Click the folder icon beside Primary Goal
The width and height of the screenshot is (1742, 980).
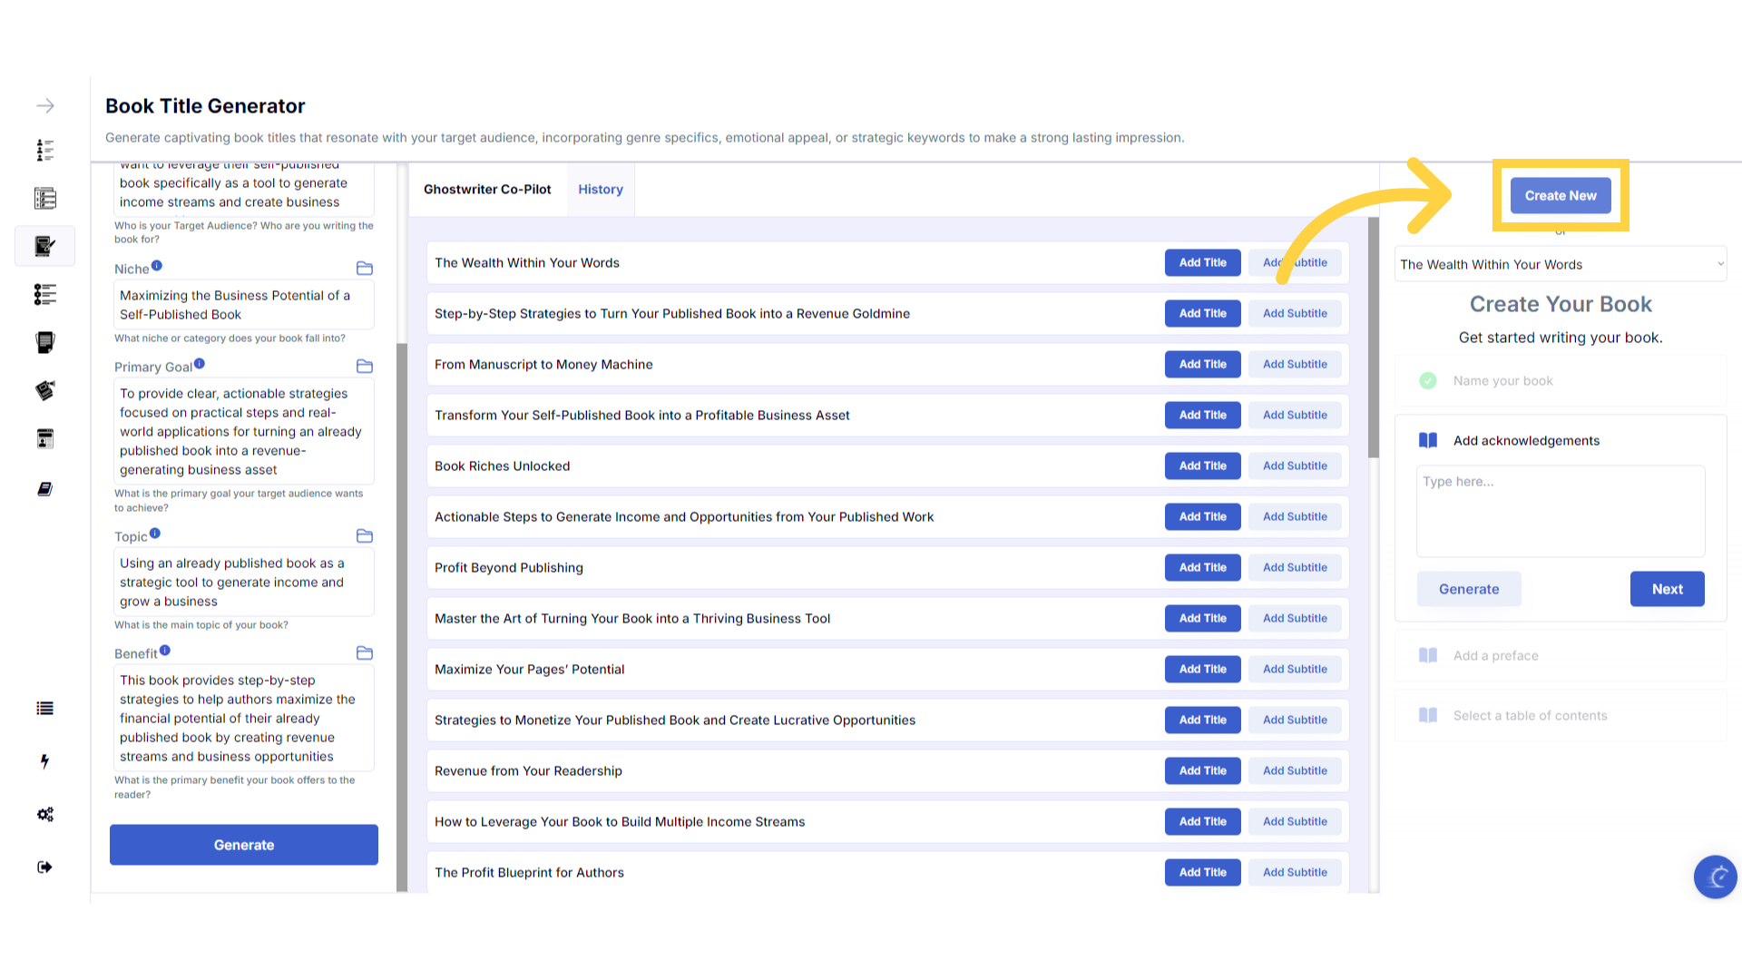(x=365, y=367)
